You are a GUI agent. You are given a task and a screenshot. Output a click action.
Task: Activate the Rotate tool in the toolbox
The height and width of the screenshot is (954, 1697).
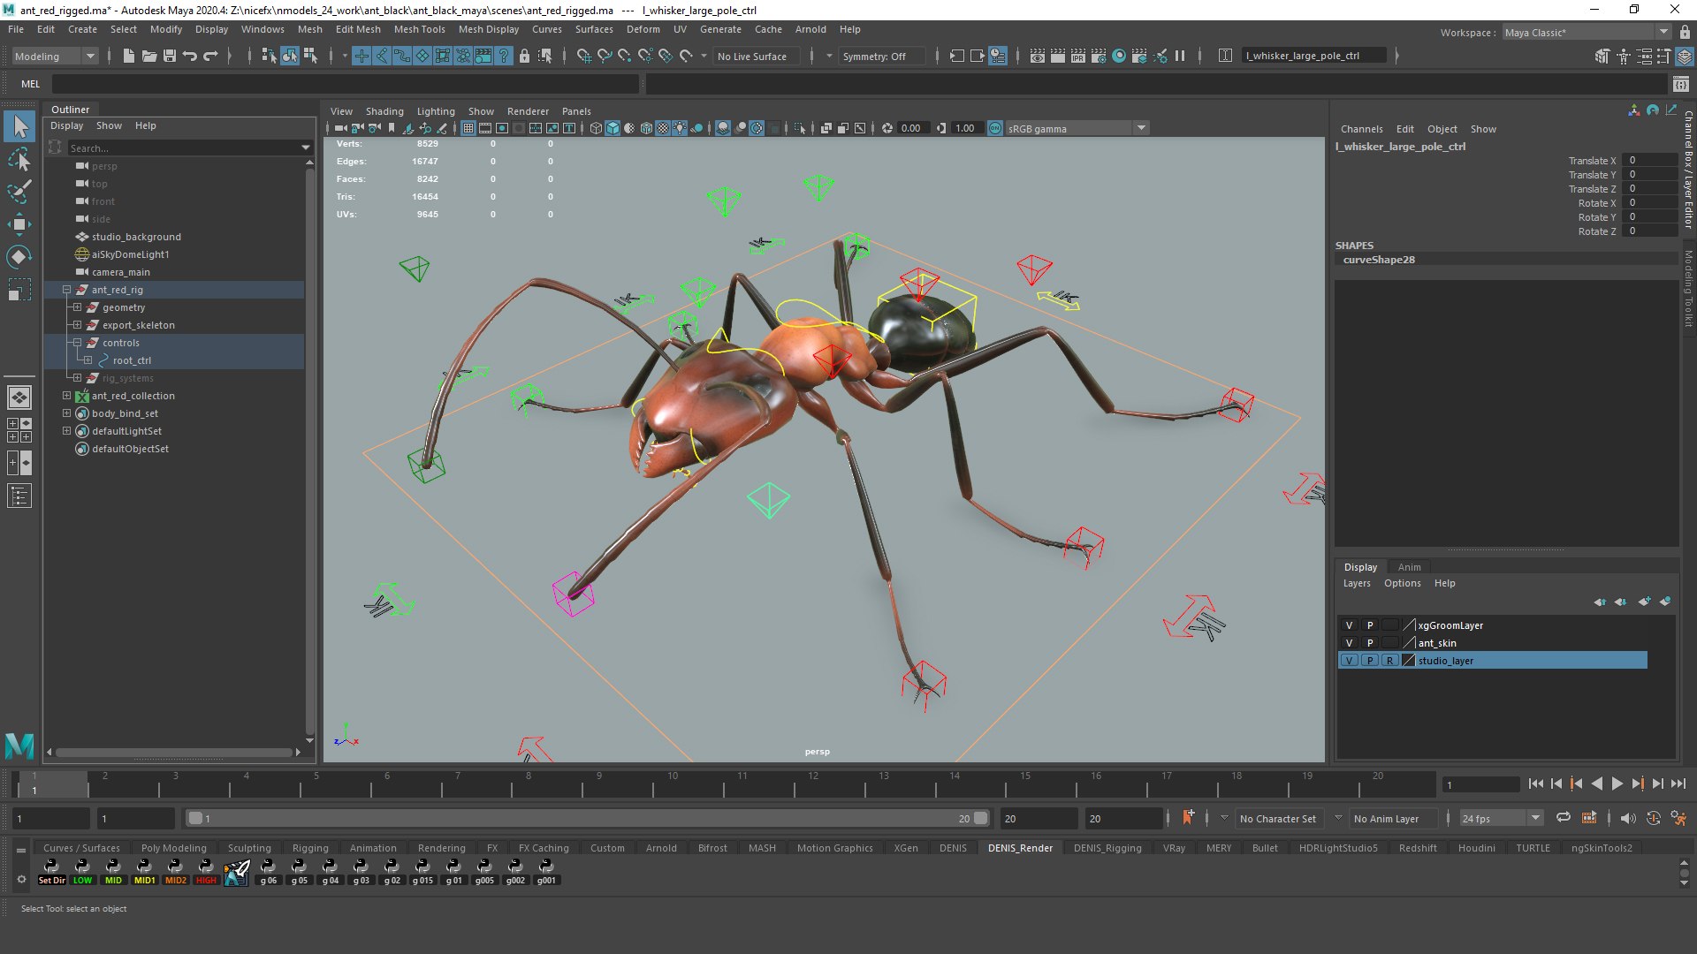[19, 256]
